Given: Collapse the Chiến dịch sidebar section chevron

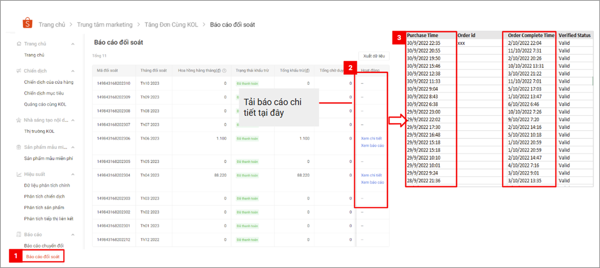Looking at the screenshot, I should click(x=73, y=71).
